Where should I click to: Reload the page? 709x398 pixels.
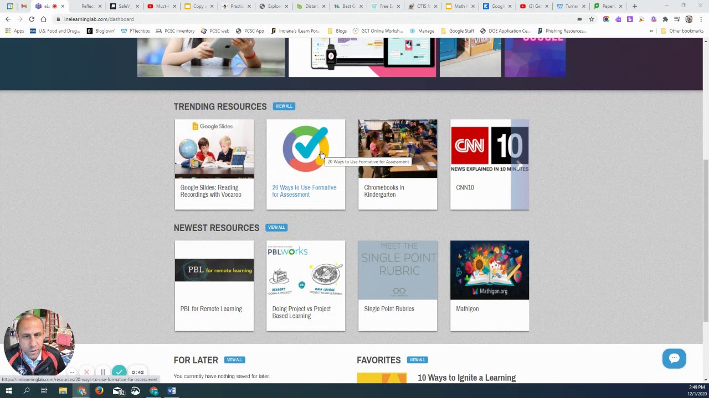32,19
